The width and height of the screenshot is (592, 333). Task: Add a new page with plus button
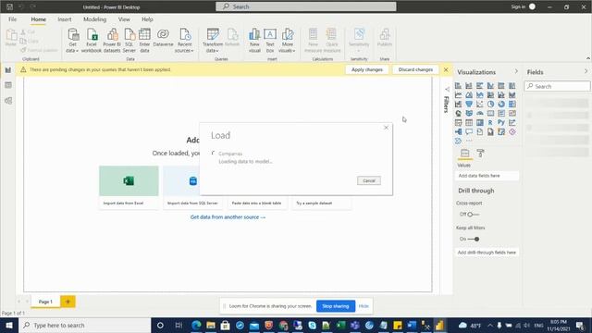(x=68, y=302)
